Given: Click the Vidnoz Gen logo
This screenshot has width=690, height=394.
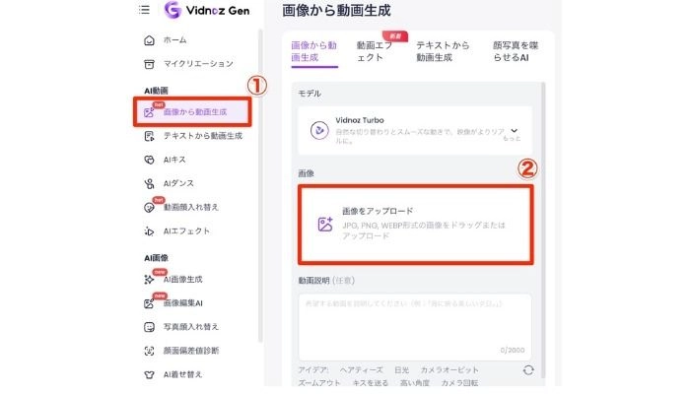Looking at the screenshot, I should pyautogui.click(x=207, y=10).
